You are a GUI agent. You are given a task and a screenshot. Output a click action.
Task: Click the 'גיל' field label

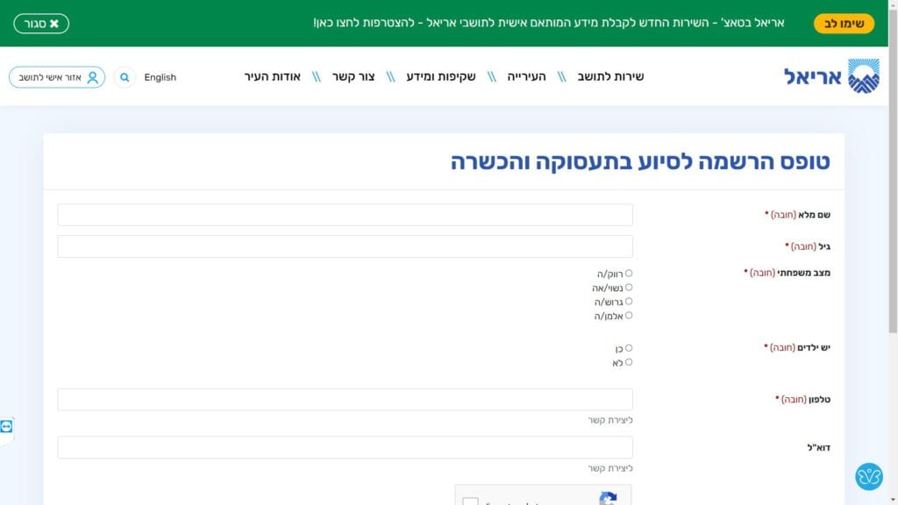tap(824, 246)
